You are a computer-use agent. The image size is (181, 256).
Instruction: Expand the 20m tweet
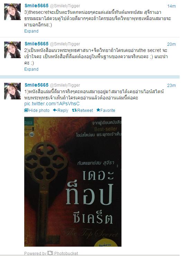(x=31, y=69)
